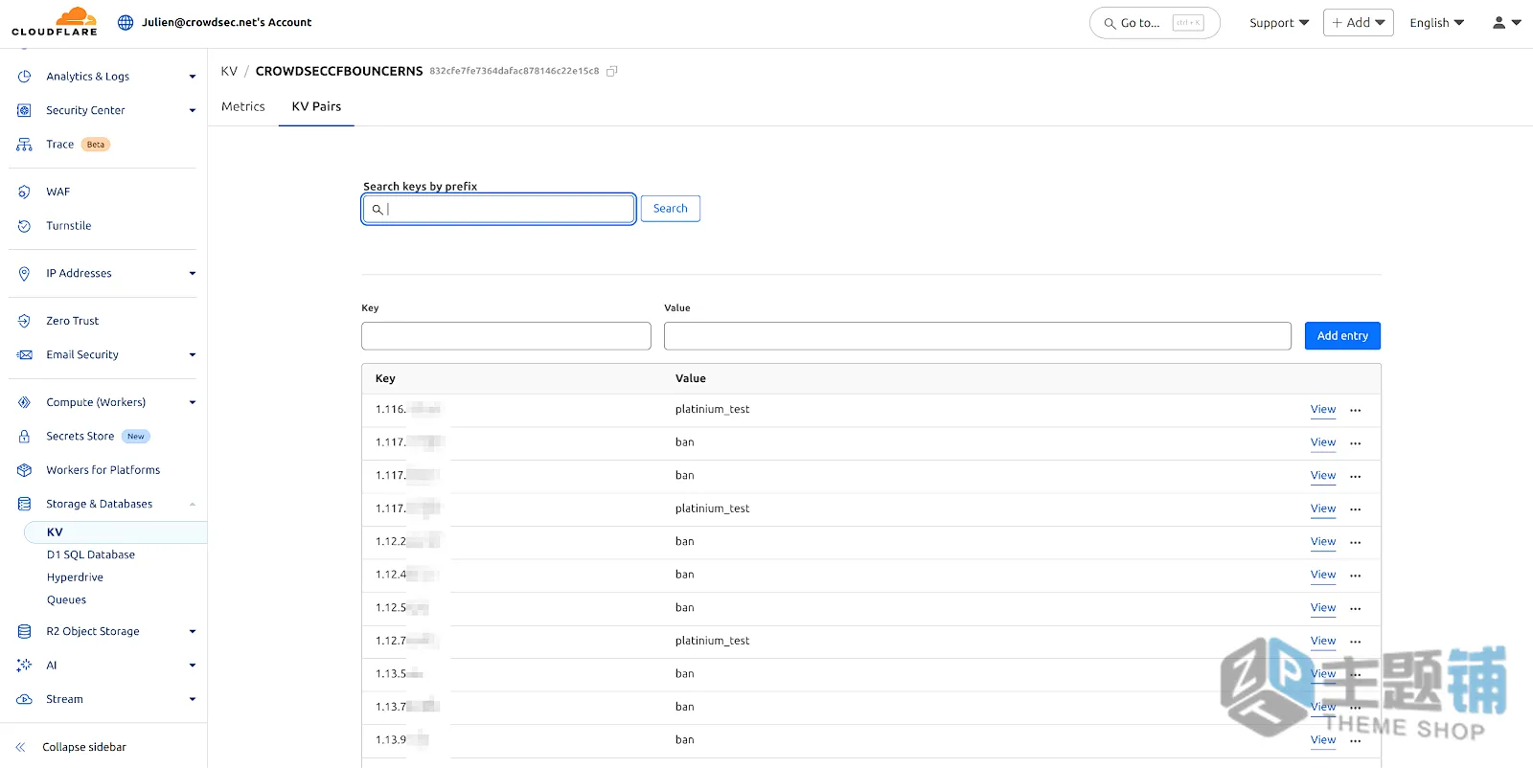Open the Secrets Store lock icon
The width and height of the screenshot is (1533, 768).
pyautogui.click(x=24, y=436)
